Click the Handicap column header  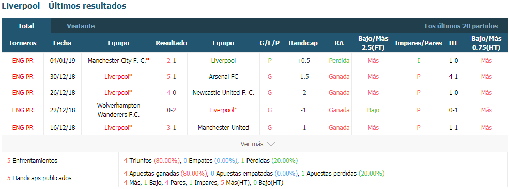303,43
